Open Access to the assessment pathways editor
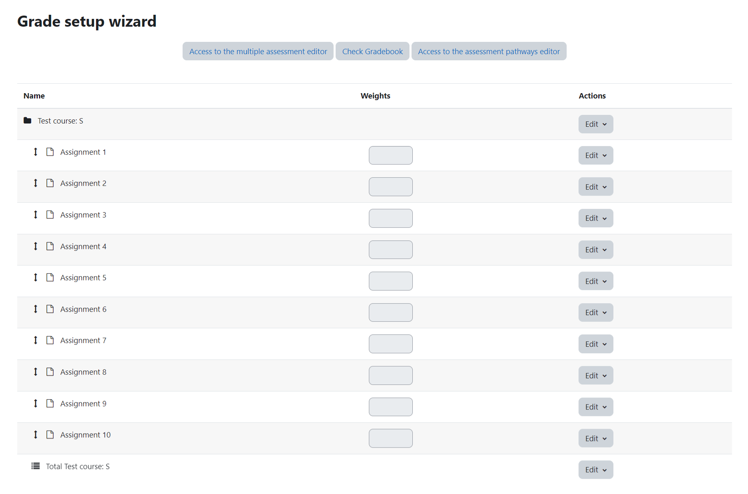748x494 pixels. pyautogui.click(x=489, y=51)
